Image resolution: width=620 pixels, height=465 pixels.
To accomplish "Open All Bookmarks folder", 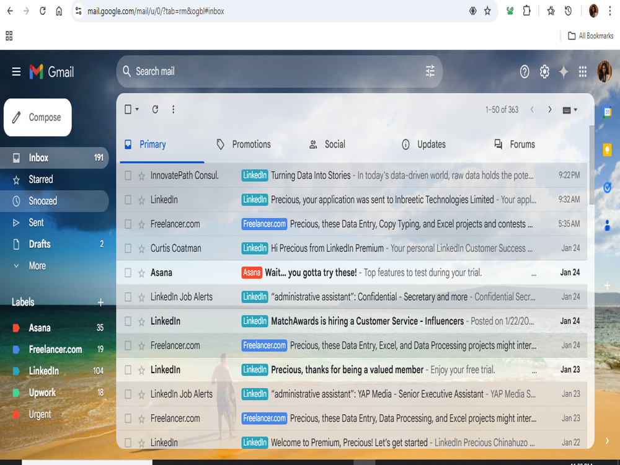I will 591,36.
